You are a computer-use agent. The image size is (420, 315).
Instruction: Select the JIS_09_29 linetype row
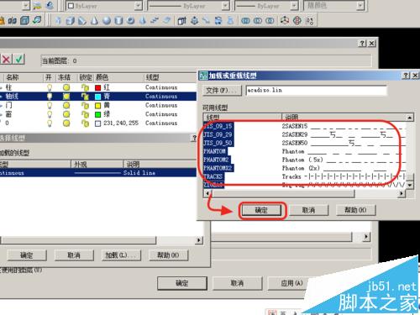coord(304,134)
